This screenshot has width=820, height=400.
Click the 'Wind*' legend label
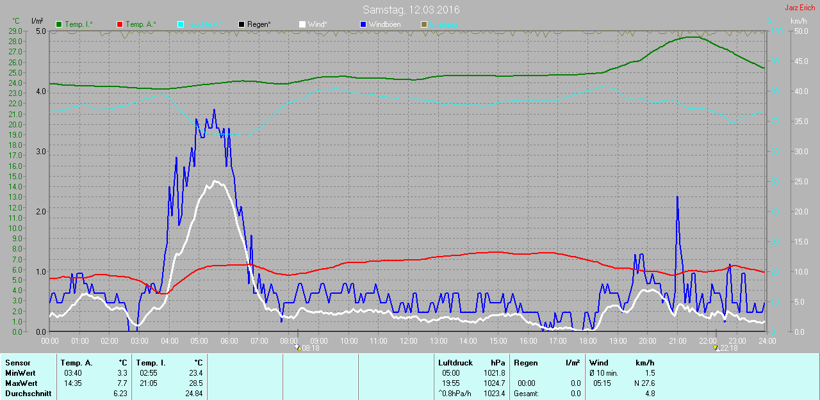click(x=317, y=24)
